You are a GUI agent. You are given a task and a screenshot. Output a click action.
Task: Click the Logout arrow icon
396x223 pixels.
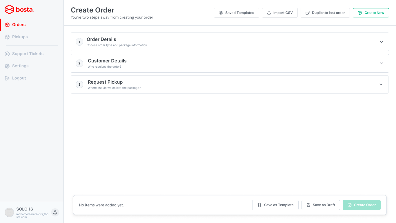click(7, 78)
